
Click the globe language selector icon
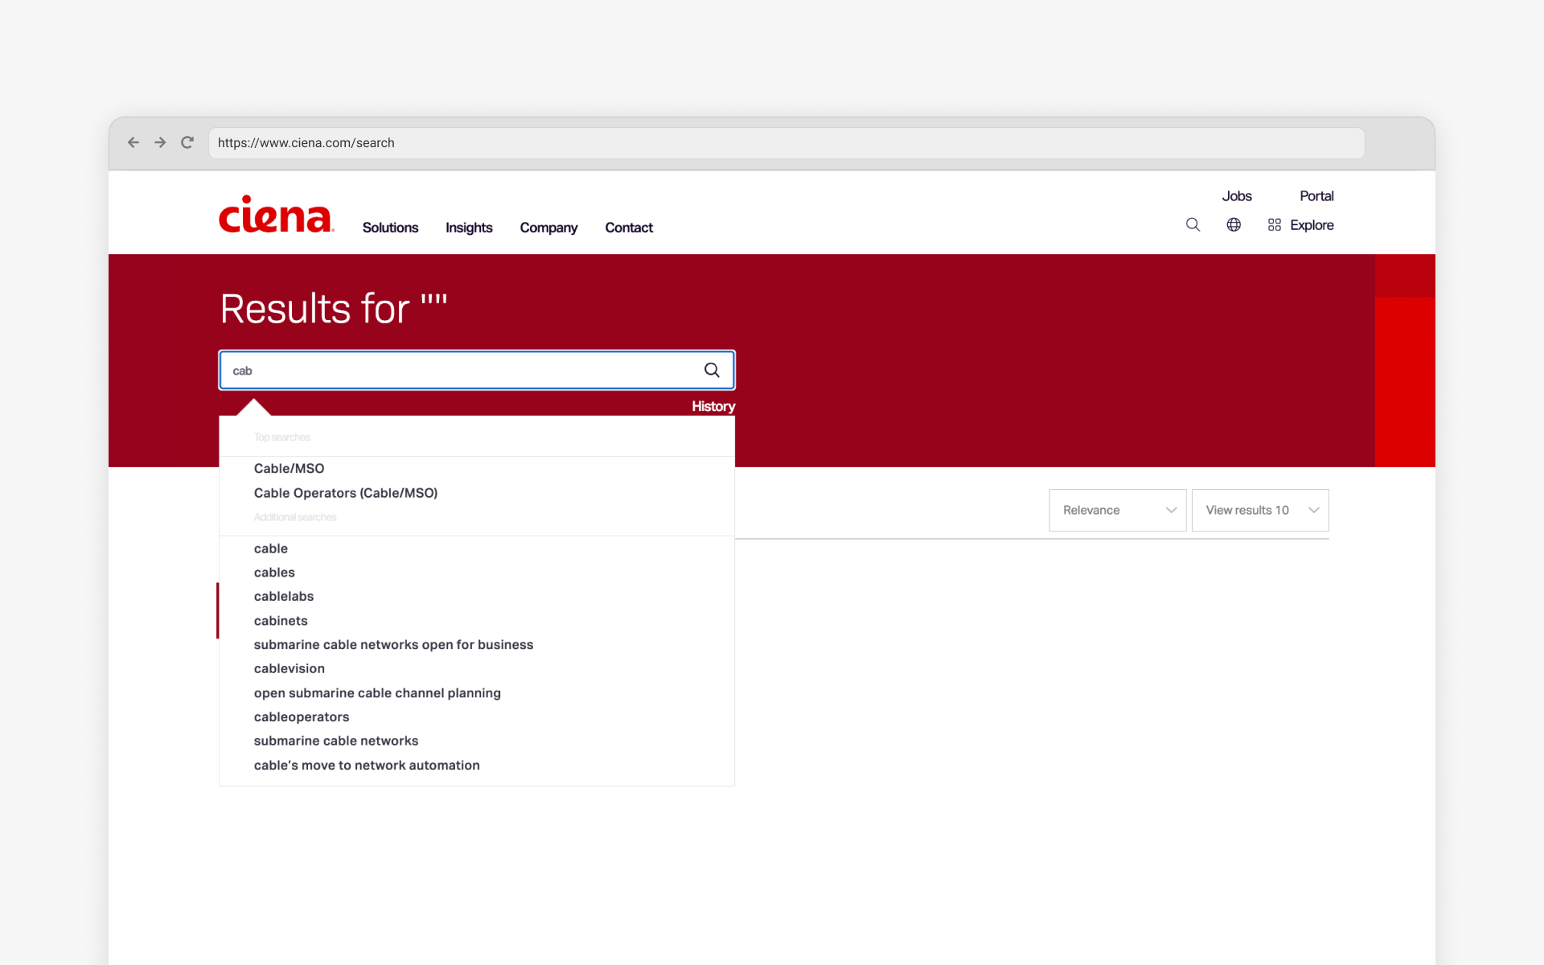pos(1234,224)
